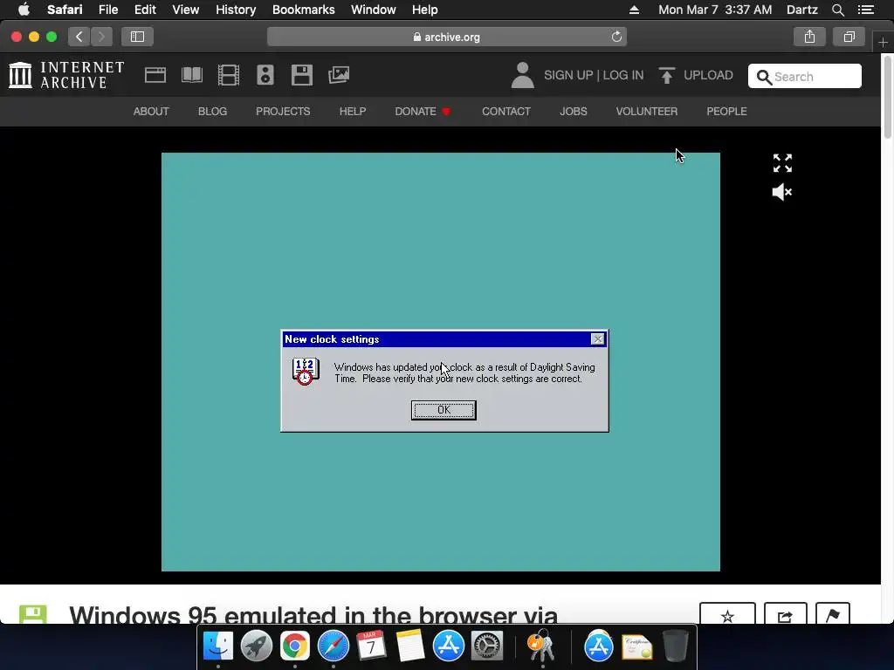Open the Images icon in Archive header
Screen dimensions: 894x670
(339, 75)
